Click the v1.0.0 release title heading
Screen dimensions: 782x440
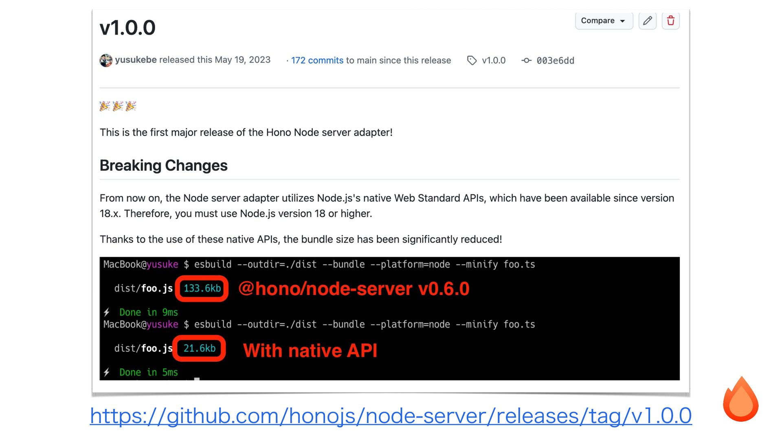click(x=127, y=28)
